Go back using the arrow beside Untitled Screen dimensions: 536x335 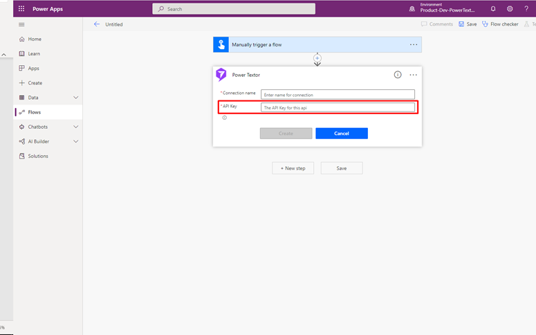97,24
